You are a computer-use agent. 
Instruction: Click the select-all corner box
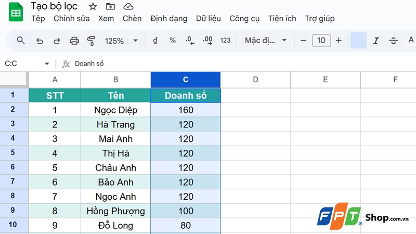pyautogui.click(x=14, y=79)
